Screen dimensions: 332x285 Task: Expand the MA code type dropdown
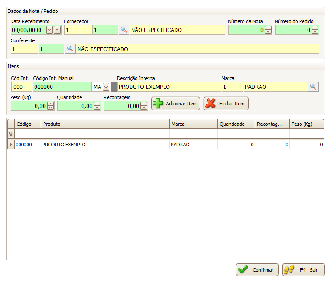pyautogui.click(x=106, y=87)
